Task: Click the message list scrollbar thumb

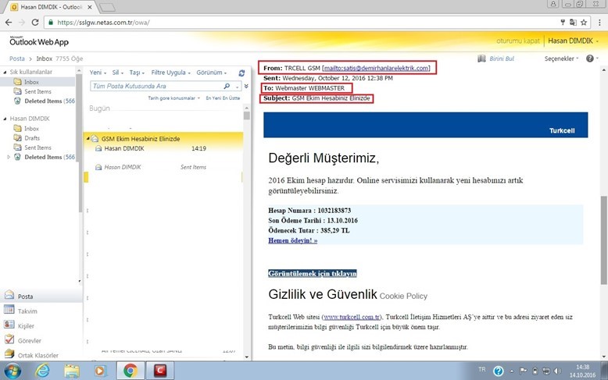Action: pos(247,115)
